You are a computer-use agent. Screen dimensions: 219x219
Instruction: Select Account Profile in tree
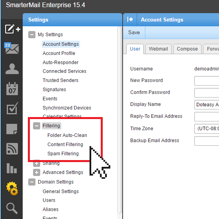[x=59, y=53]
